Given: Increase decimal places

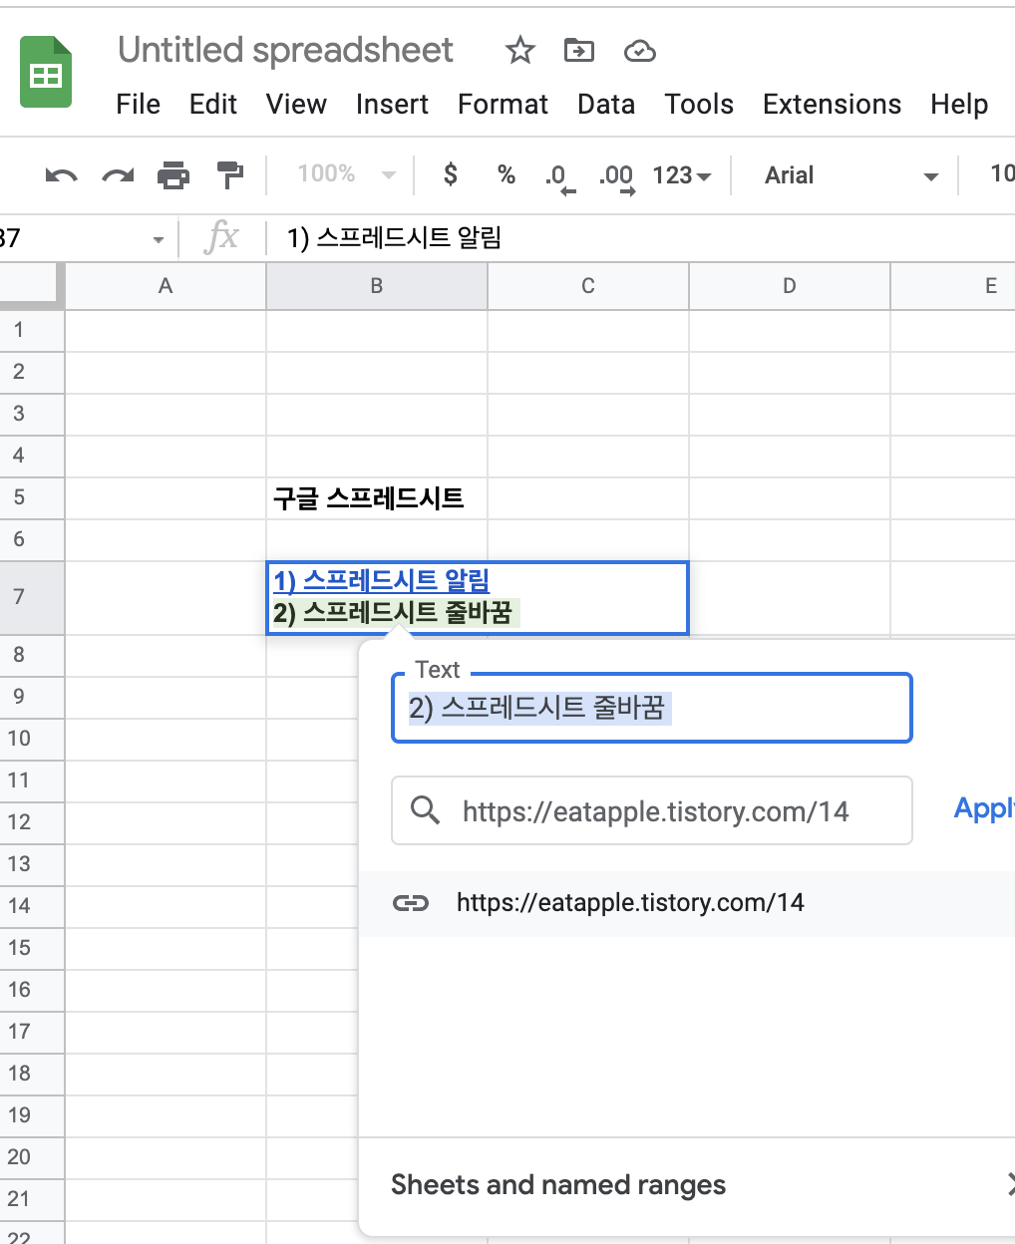Looking at the screenshot, I should point(617,177).
